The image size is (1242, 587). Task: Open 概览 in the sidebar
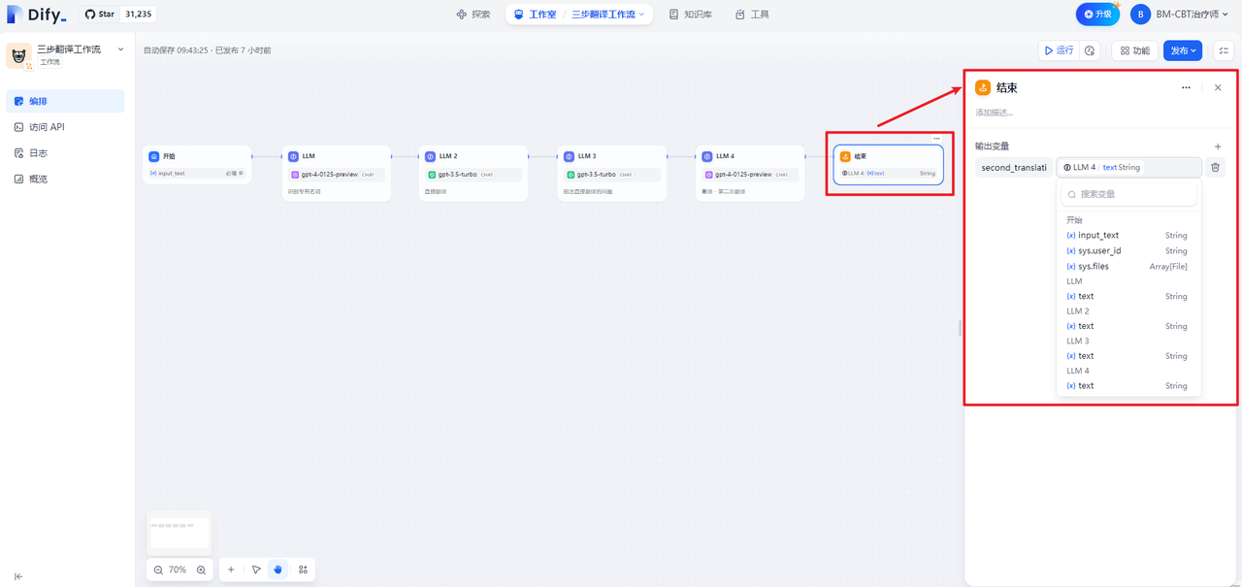coord(65,179)
